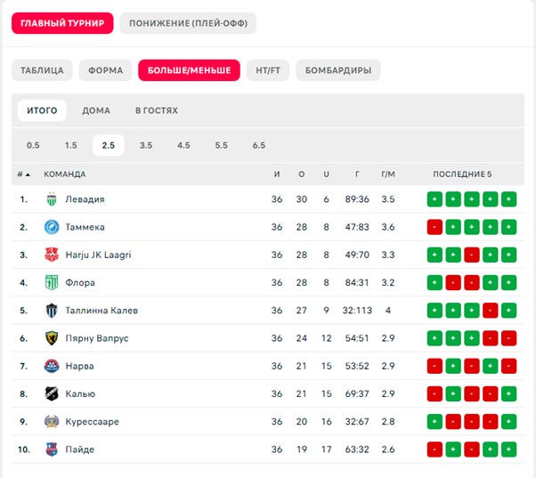Screen dimensions: 536x478
Task: Open the Harju JK Laagri team link
Action: pos(99,255)
